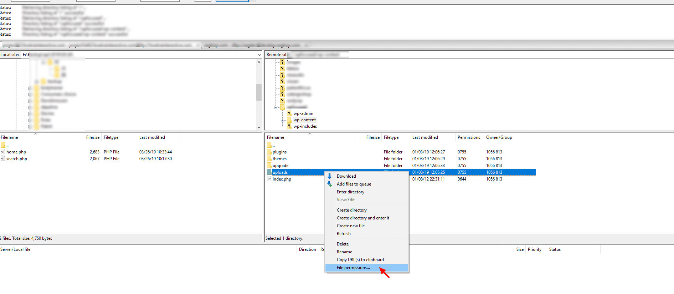Expand the wp-content tree node
674x294 pixels.
coord(282,120)
